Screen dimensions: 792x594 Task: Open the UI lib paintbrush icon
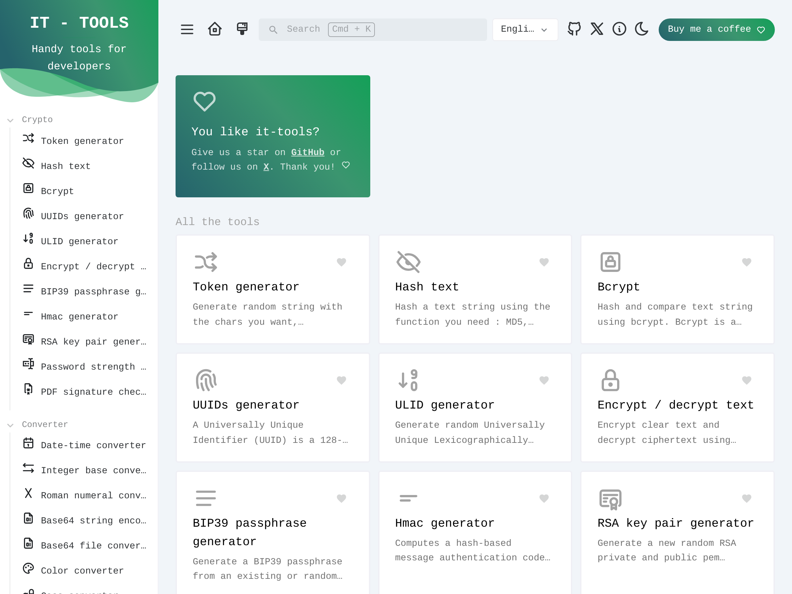(x=242, y=29)
